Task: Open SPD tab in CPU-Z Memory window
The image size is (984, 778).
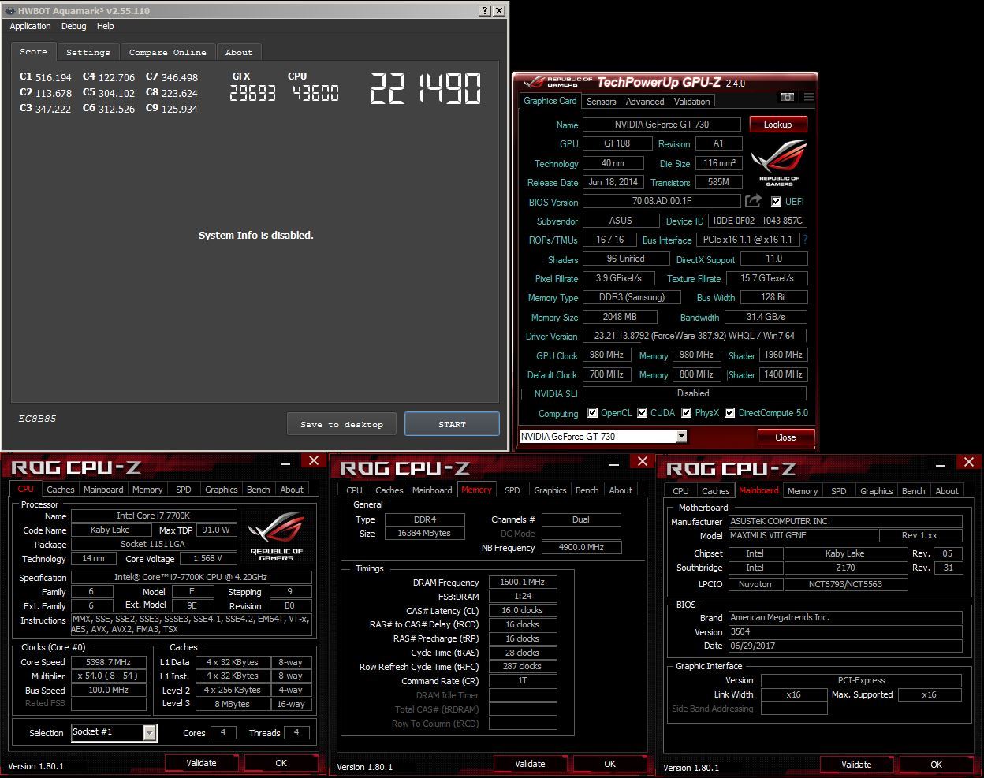Action: point(512,490)
